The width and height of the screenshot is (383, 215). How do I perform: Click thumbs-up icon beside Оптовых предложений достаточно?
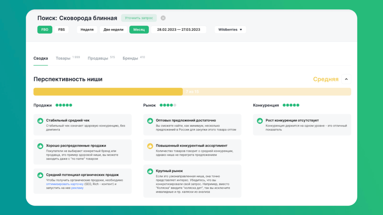point(150,121)
